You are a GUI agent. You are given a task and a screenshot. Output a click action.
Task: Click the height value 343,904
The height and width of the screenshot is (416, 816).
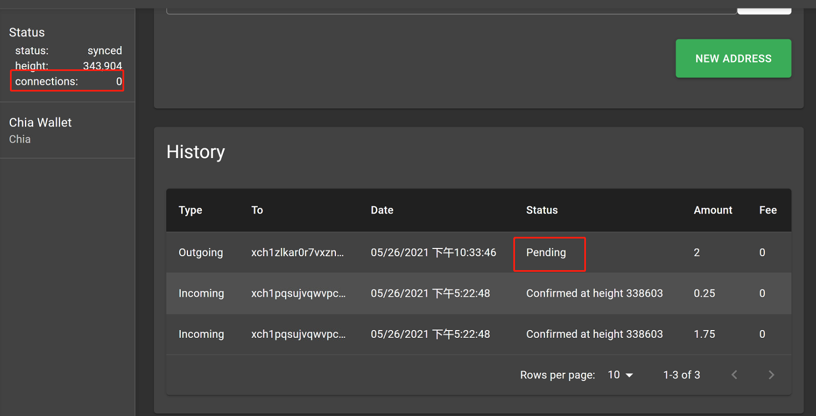103,66
